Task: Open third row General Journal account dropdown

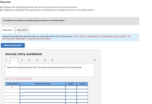Action: [43, 94]
